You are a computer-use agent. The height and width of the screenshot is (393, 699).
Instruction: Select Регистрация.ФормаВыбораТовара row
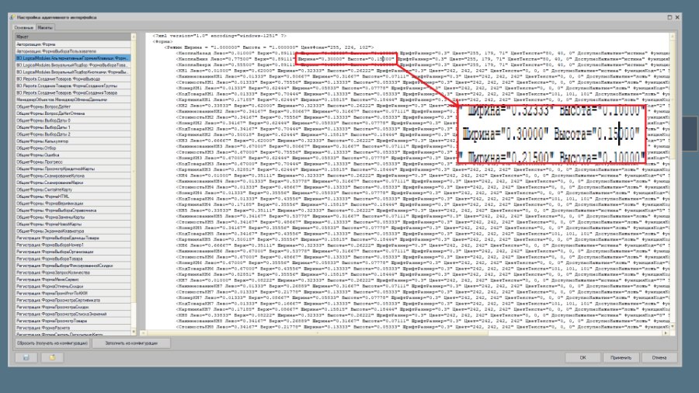[x=72, y=259]
